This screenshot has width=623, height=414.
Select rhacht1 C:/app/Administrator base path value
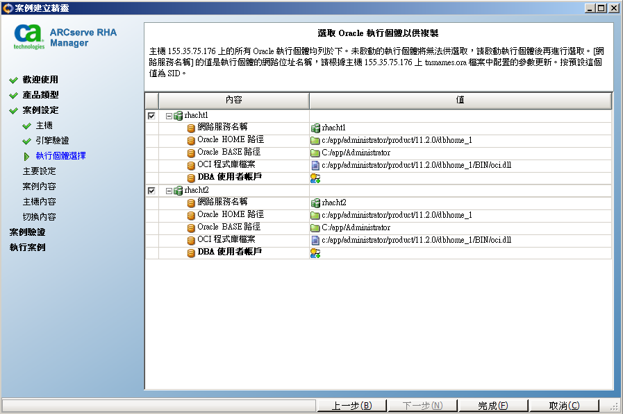[x=356, y=153]
